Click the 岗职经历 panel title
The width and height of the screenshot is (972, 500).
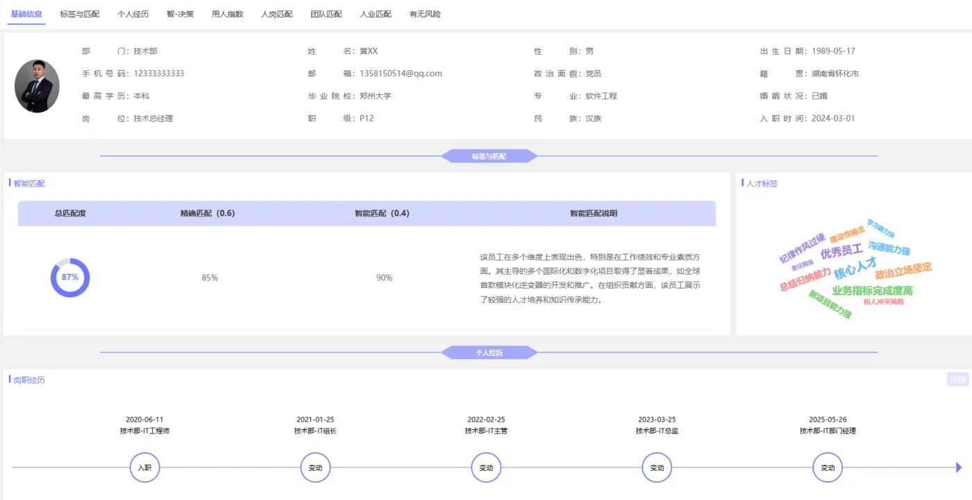point(29,380)
